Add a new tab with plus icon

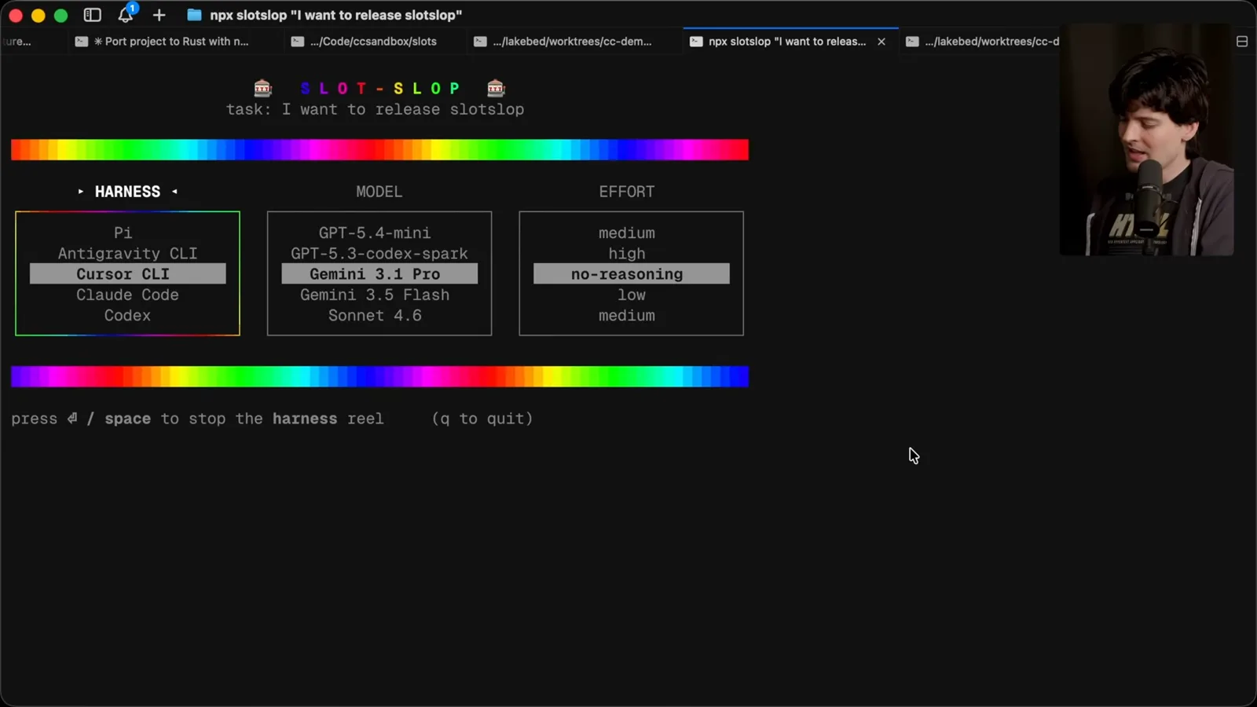click(159, 15)
